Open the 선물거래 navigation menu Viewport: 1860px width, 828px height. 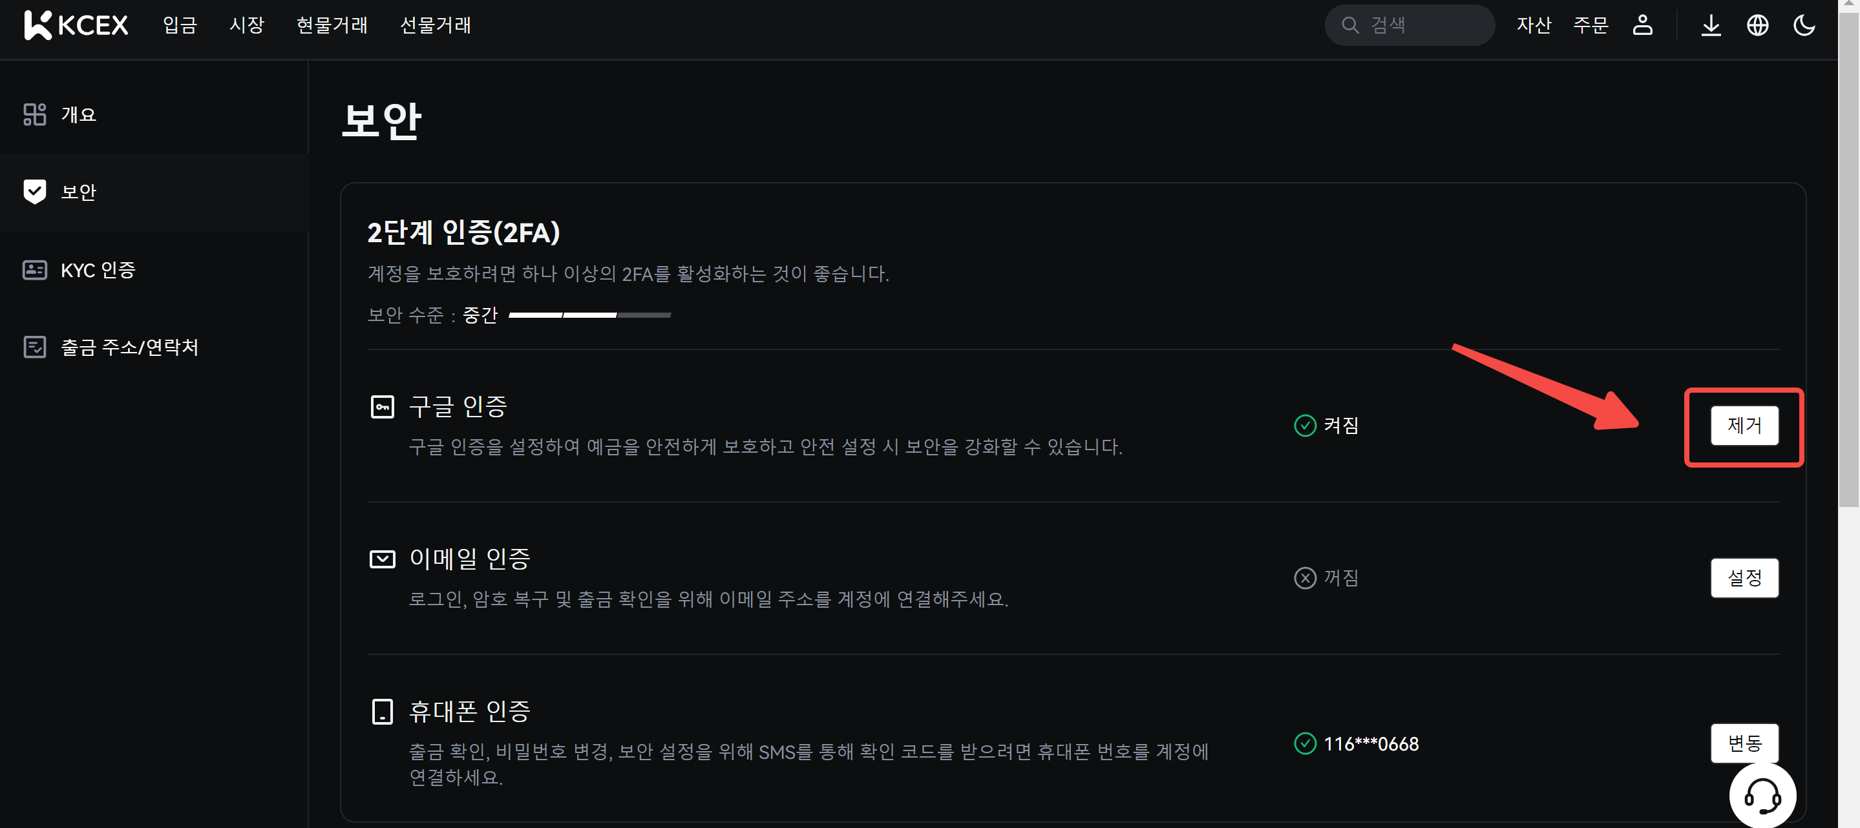point(436,25)
